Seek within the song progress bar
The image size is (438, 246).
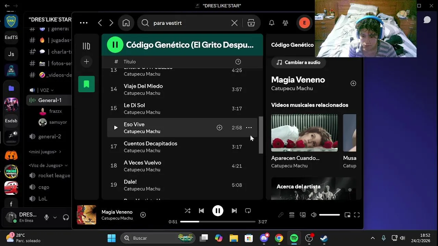(x=218, y=222)
